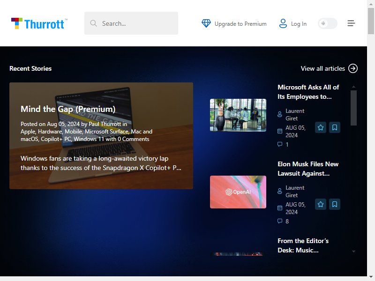Open From the Editor's Desk: Music story
The width and height of the screenshot is (375, 281).
[x=303, y=245]
